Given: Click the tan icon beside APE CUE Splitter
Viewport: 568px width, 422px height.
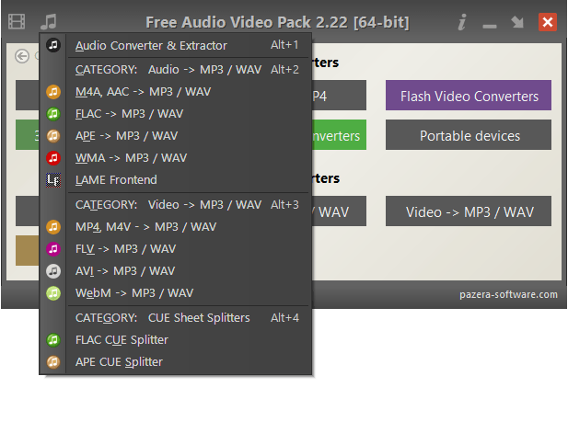Looking at the screenshot, I should pyautogui.click(x=53, y=362).
